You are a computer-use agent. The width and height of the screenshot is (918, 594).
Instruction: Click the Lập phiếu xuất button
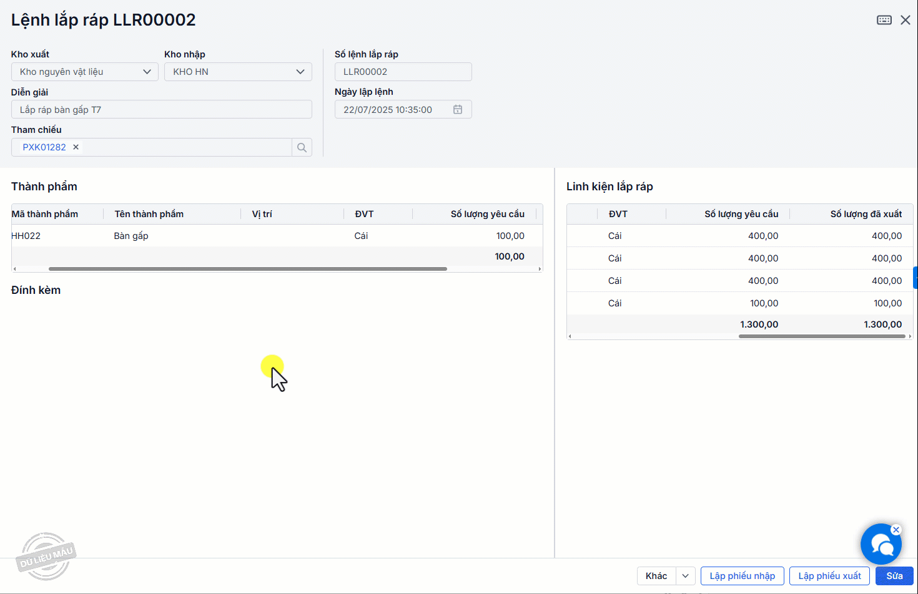[829, 576]
